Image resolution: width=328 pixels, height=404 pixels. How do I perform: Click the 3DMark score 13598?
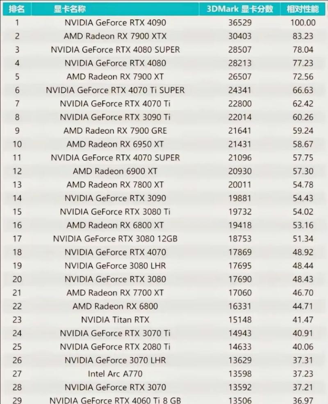(240, 374)
